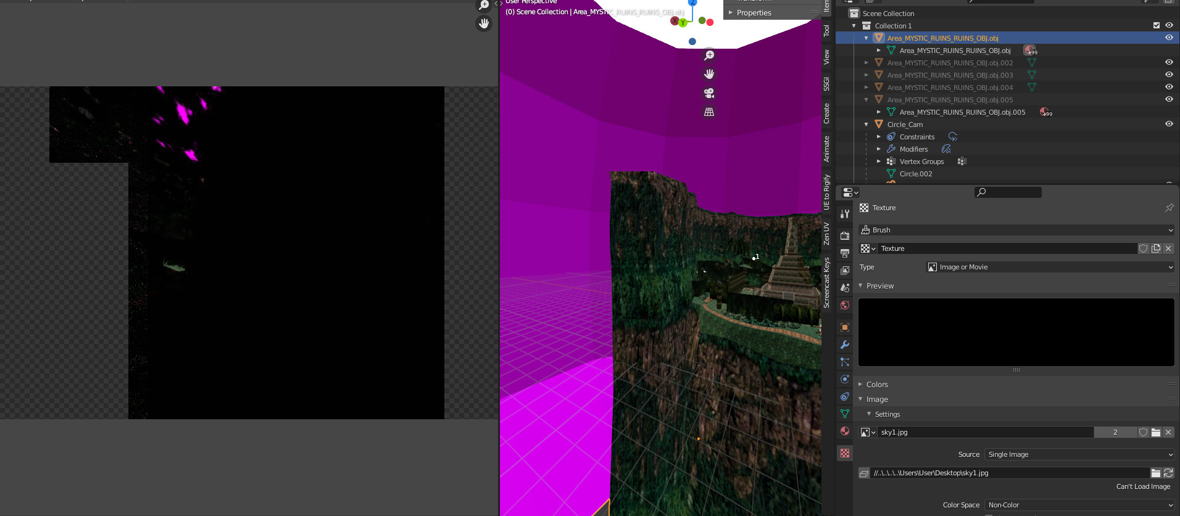Screen dimensions: 1180x516
Task: Unlink the Texture datablock with the X
Action: pos(1168,248)
